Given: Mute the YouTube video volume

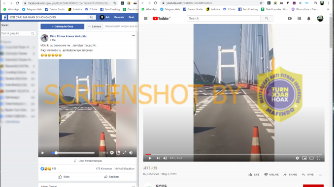Looking at the screenshot, I should 165,158.
